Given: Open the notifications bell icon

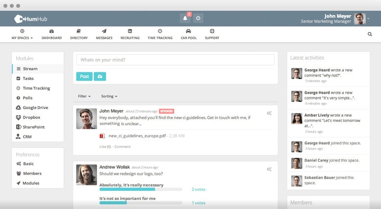Looking at the screenshot, I should (185, 18).
